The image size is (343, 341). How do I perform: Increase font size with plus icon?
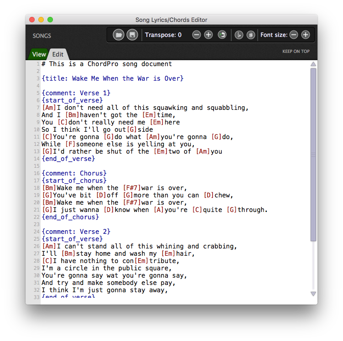306,35
